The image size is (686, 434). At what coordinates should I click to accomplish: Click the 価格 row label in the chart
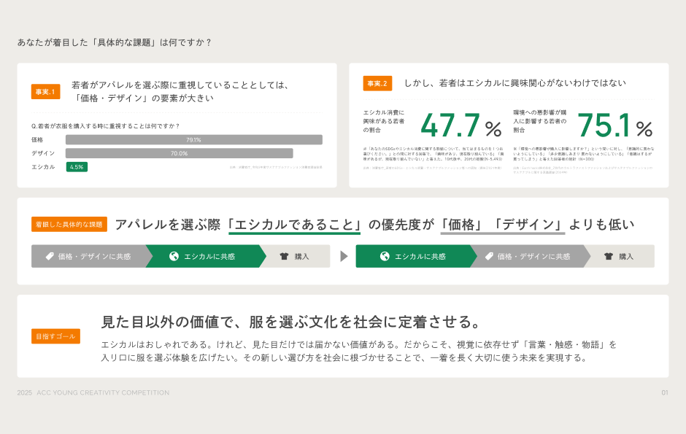[x=37, y=140]
